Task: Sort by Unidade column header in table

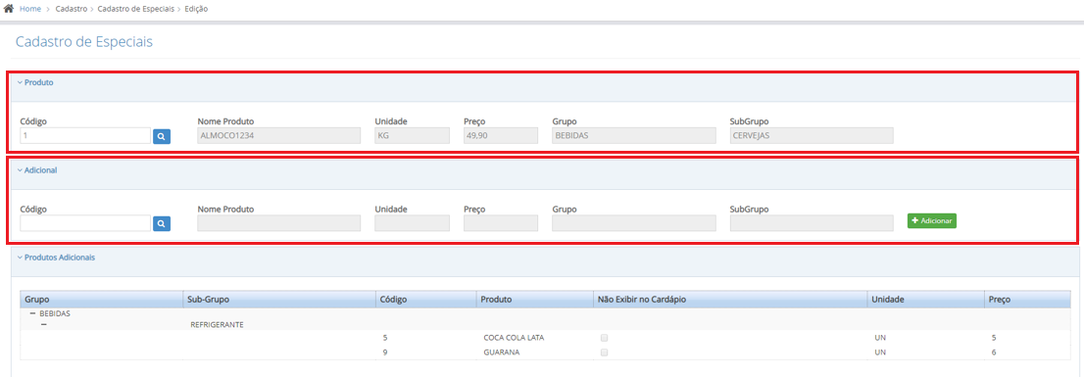Action: 925,300
